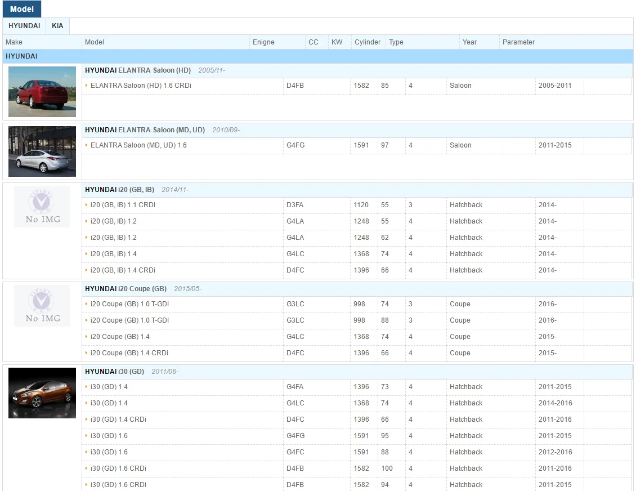Click the No IMG placeholder for i20 (GB, IB)
The width and height of the screenshot is (636, 491).
pos(42,207)
